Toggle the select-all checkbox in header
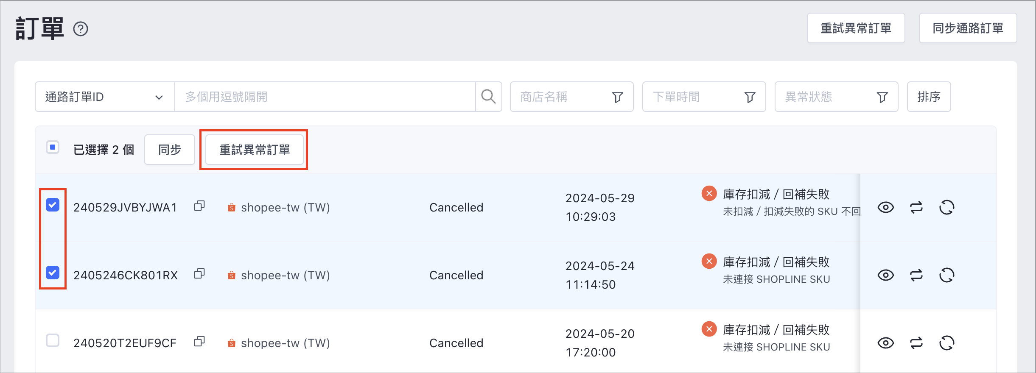The height and width of the screenshot is (373, 1036). tap(53, 148)
